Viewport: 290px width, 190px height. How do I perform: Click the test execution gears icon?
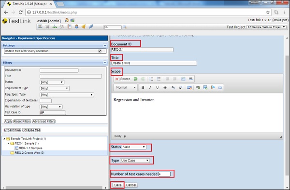coord(62,27)
